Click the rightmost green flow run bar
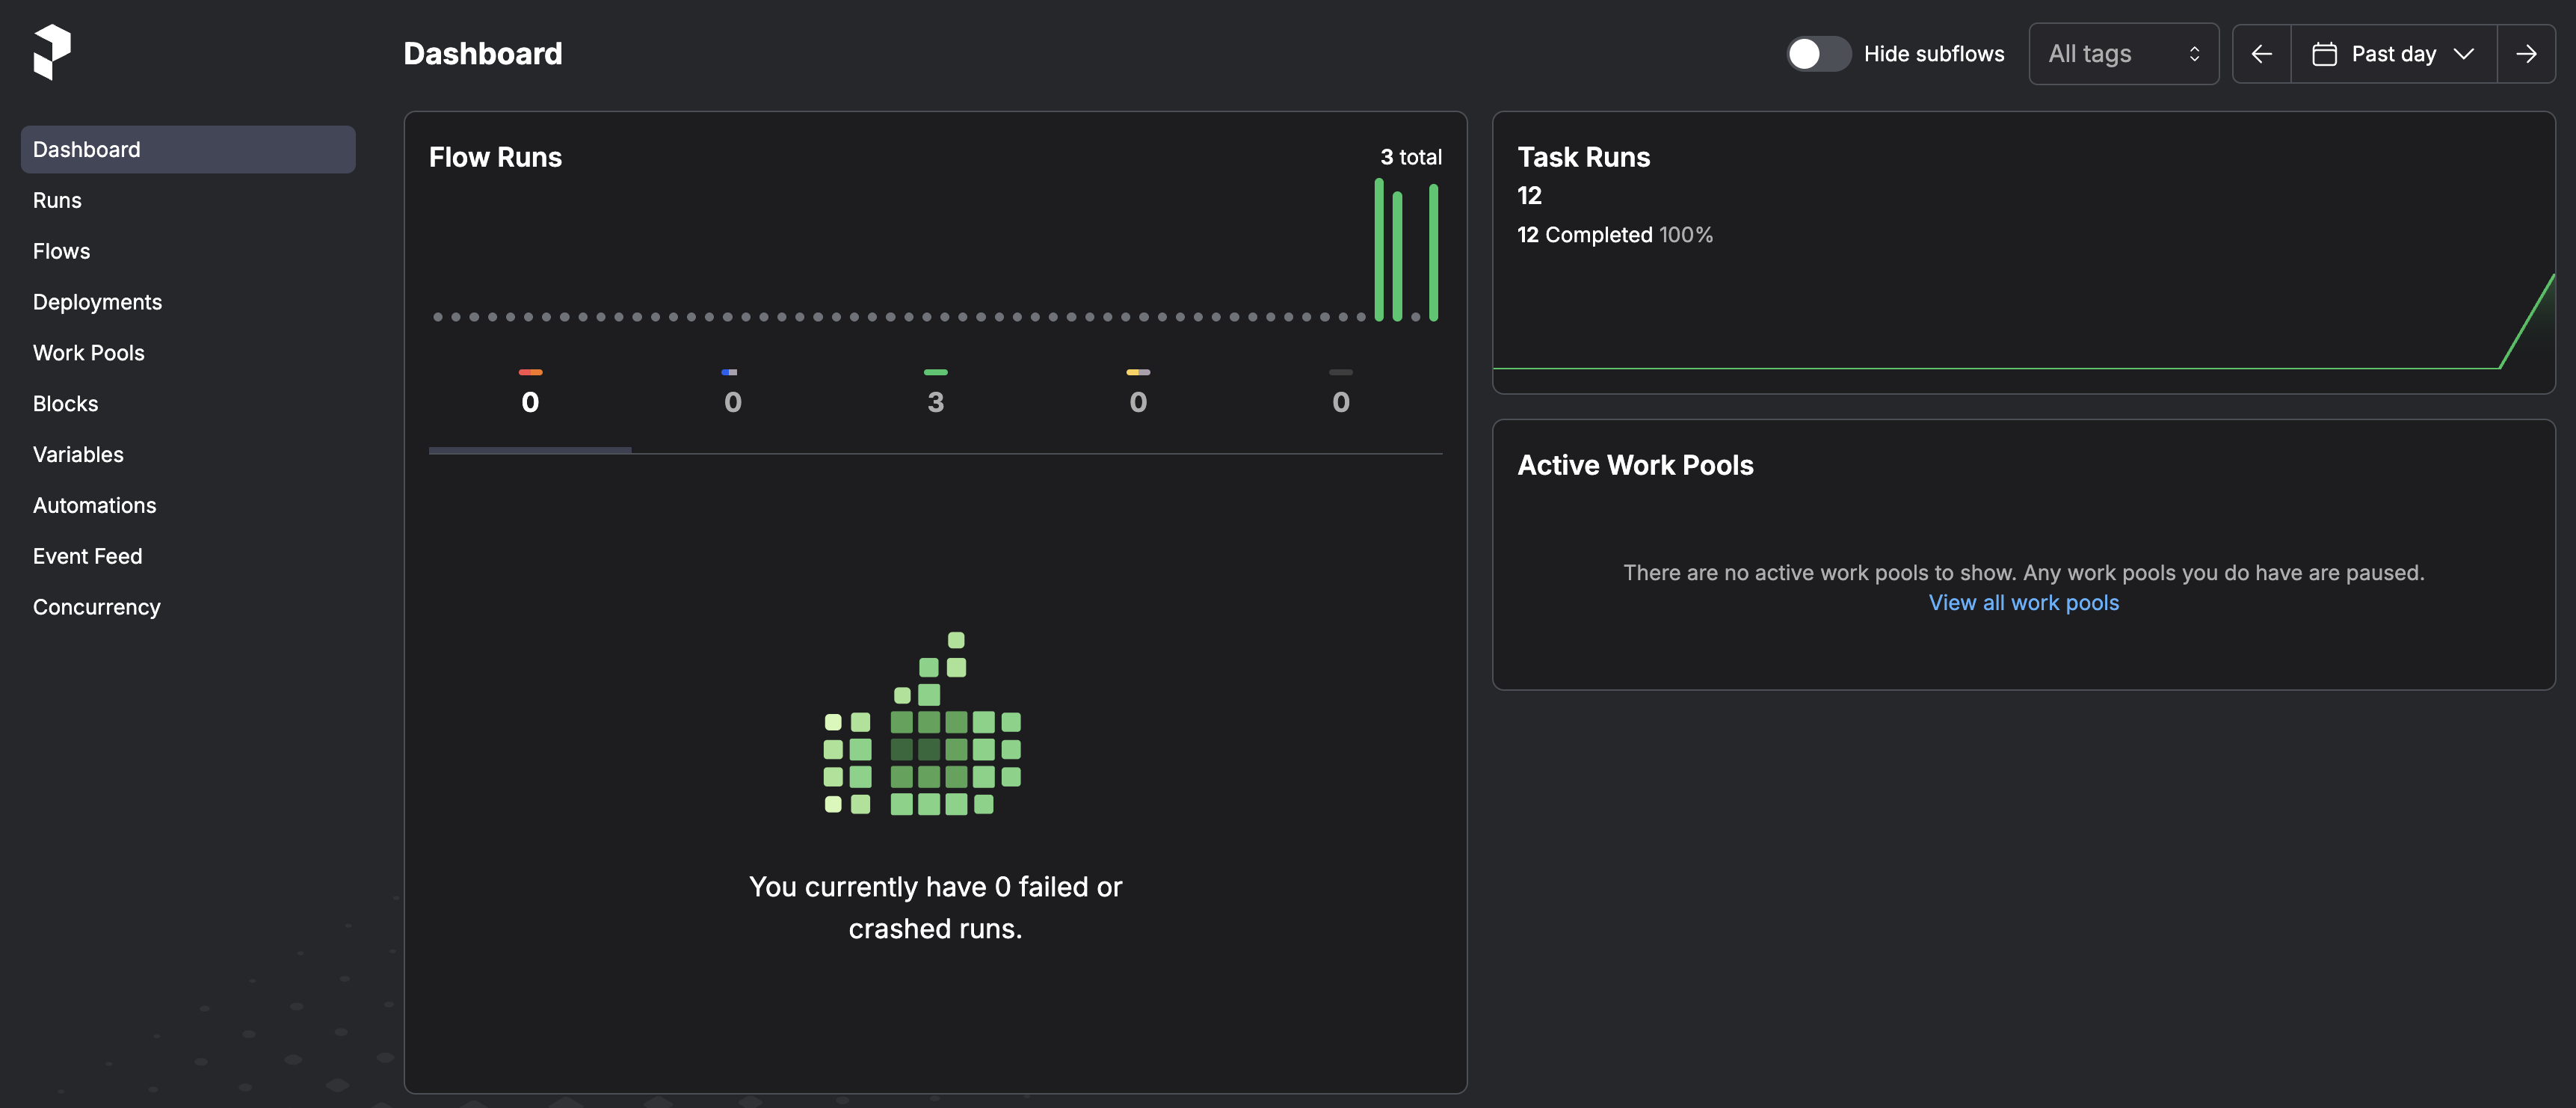2576x1108 pixels. click(x=1433, y=253)
